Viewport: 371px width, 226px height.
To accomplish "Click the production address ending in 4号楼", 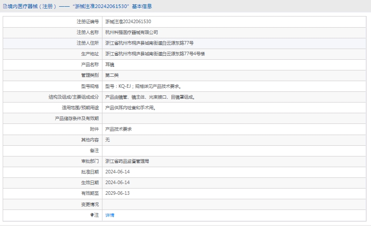I will [x=155, y=53].
